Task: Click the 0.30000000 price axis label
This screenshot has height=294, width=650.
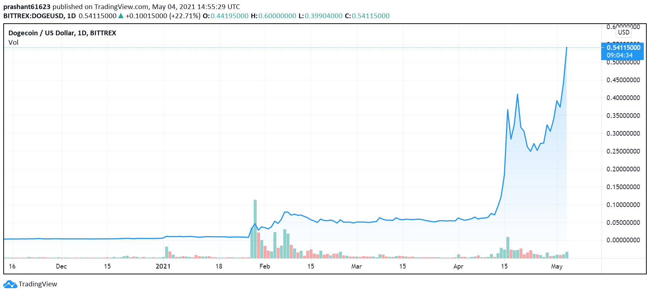Action: [x=623, y=134]
